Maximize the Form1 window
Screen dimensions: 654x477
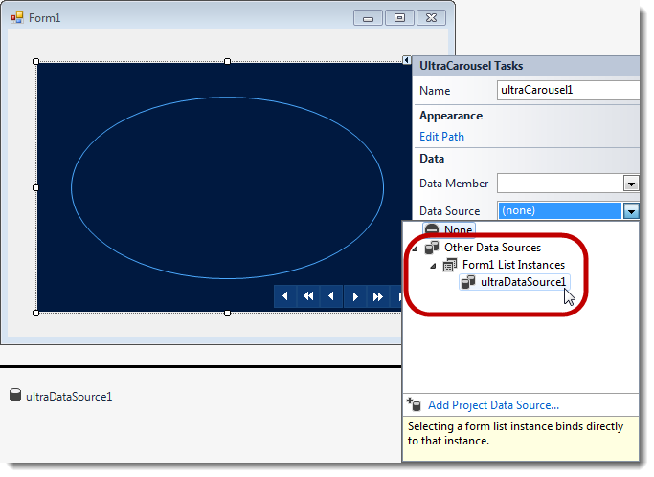point(399,17)
